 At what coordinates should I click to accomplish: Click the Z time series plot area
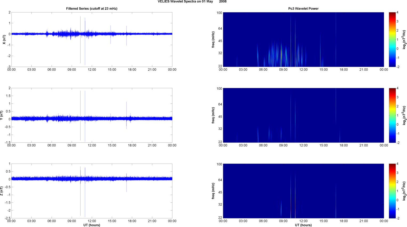(92, 191)
